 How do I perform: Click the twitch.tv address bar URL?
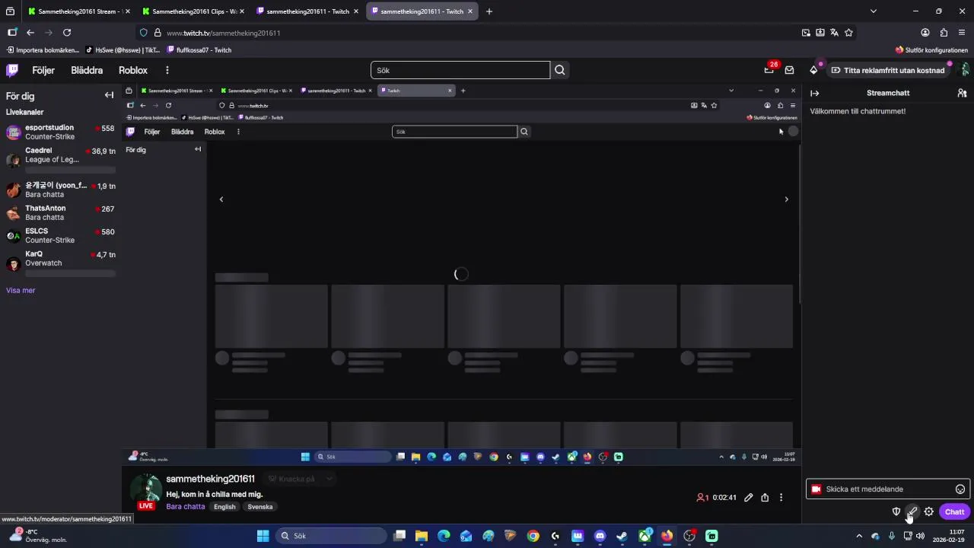pyautogui.click(x=223, y=33)
